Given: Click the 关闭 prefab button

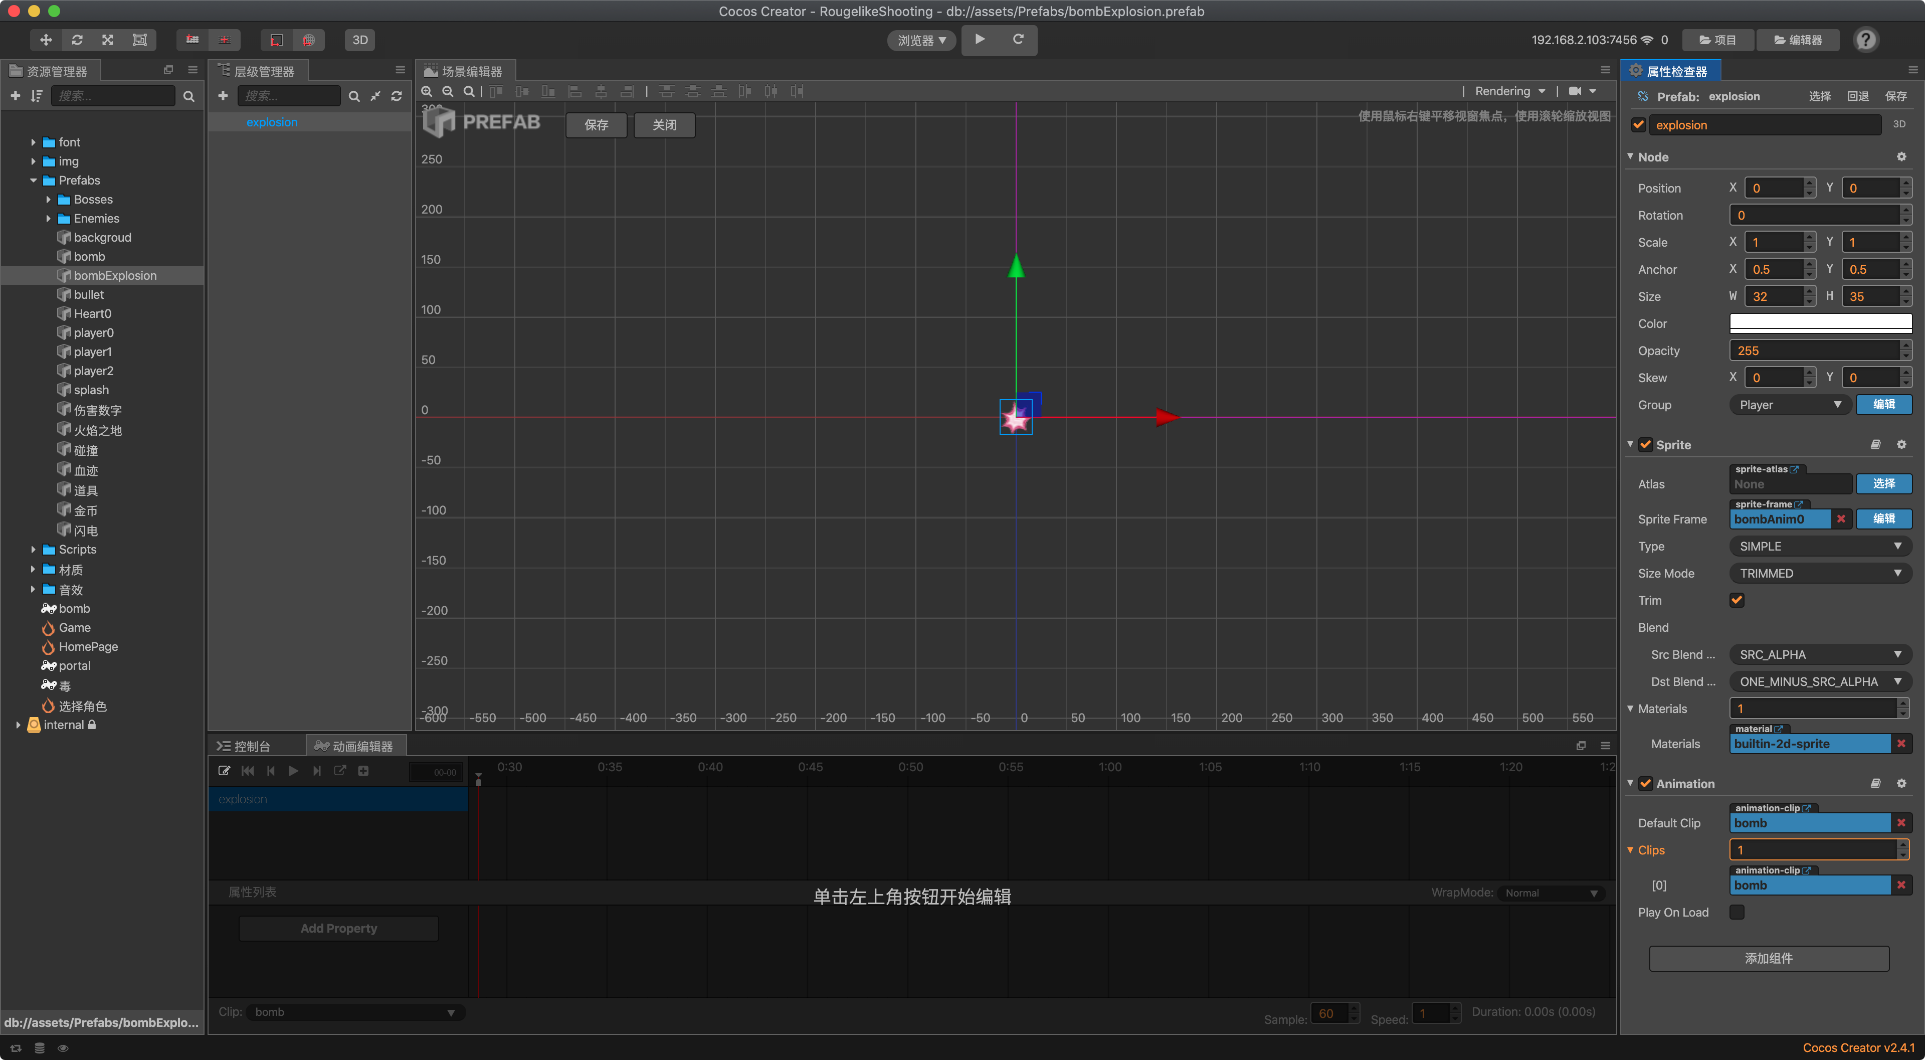Looking at the screenshot, I should click(x=664, y=125).
